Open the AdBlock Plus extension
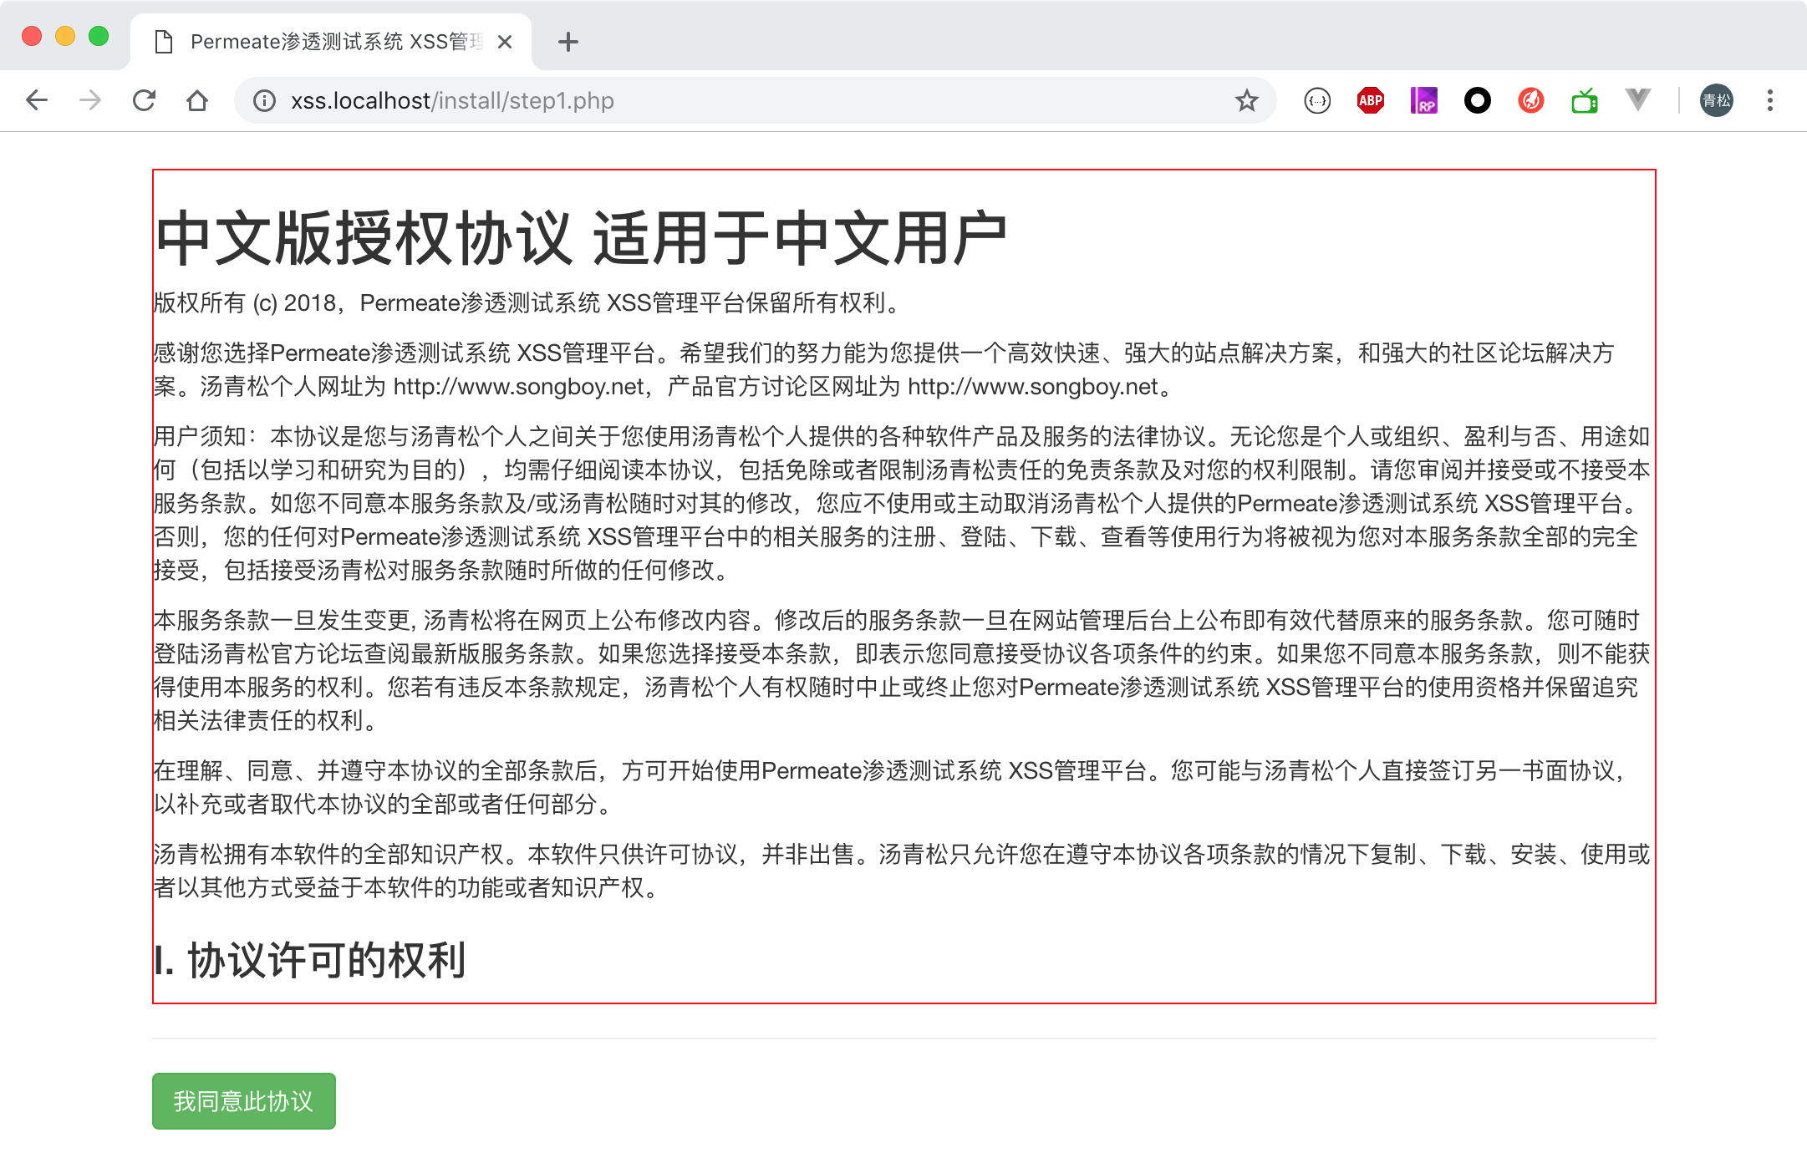The height and width of the screenshot is (1163, 1807). click(1370, 101)
